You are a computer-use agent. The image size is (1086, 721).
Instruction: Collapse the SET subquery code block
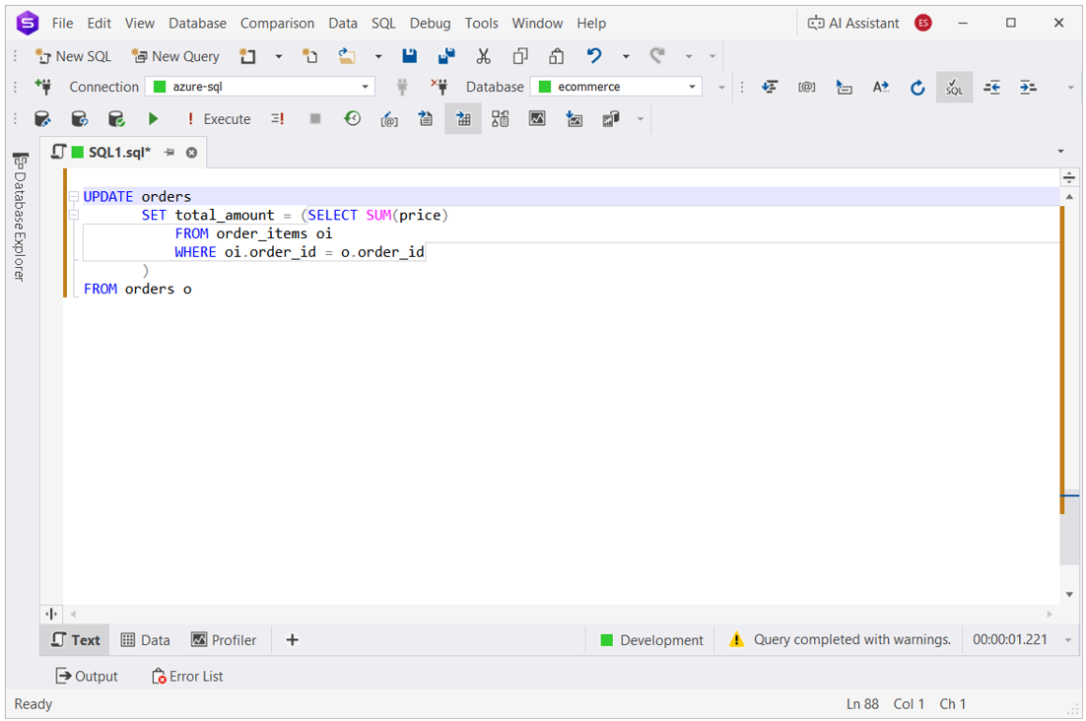[73, 215]
